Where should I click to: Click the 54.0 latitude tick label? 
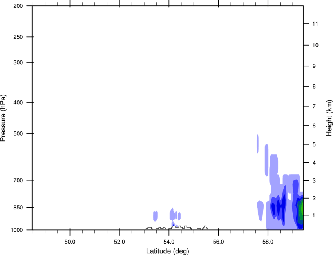(169, 242)
